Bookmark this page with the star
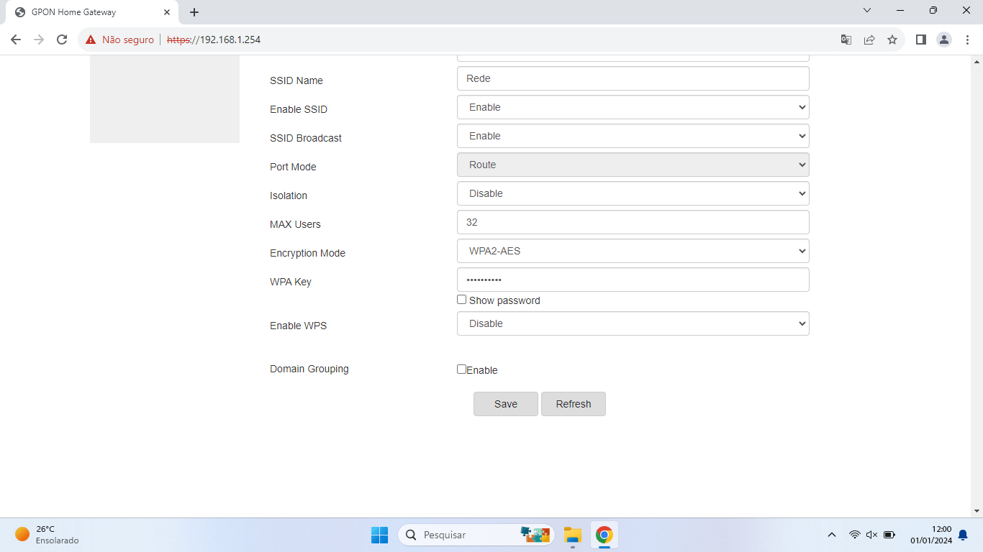The height and width of the screenshot is (552, 983). pos(892,40)
